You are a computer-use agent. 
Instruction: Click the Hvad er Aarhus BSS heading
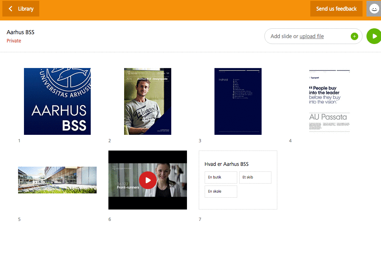click(227, 164)
